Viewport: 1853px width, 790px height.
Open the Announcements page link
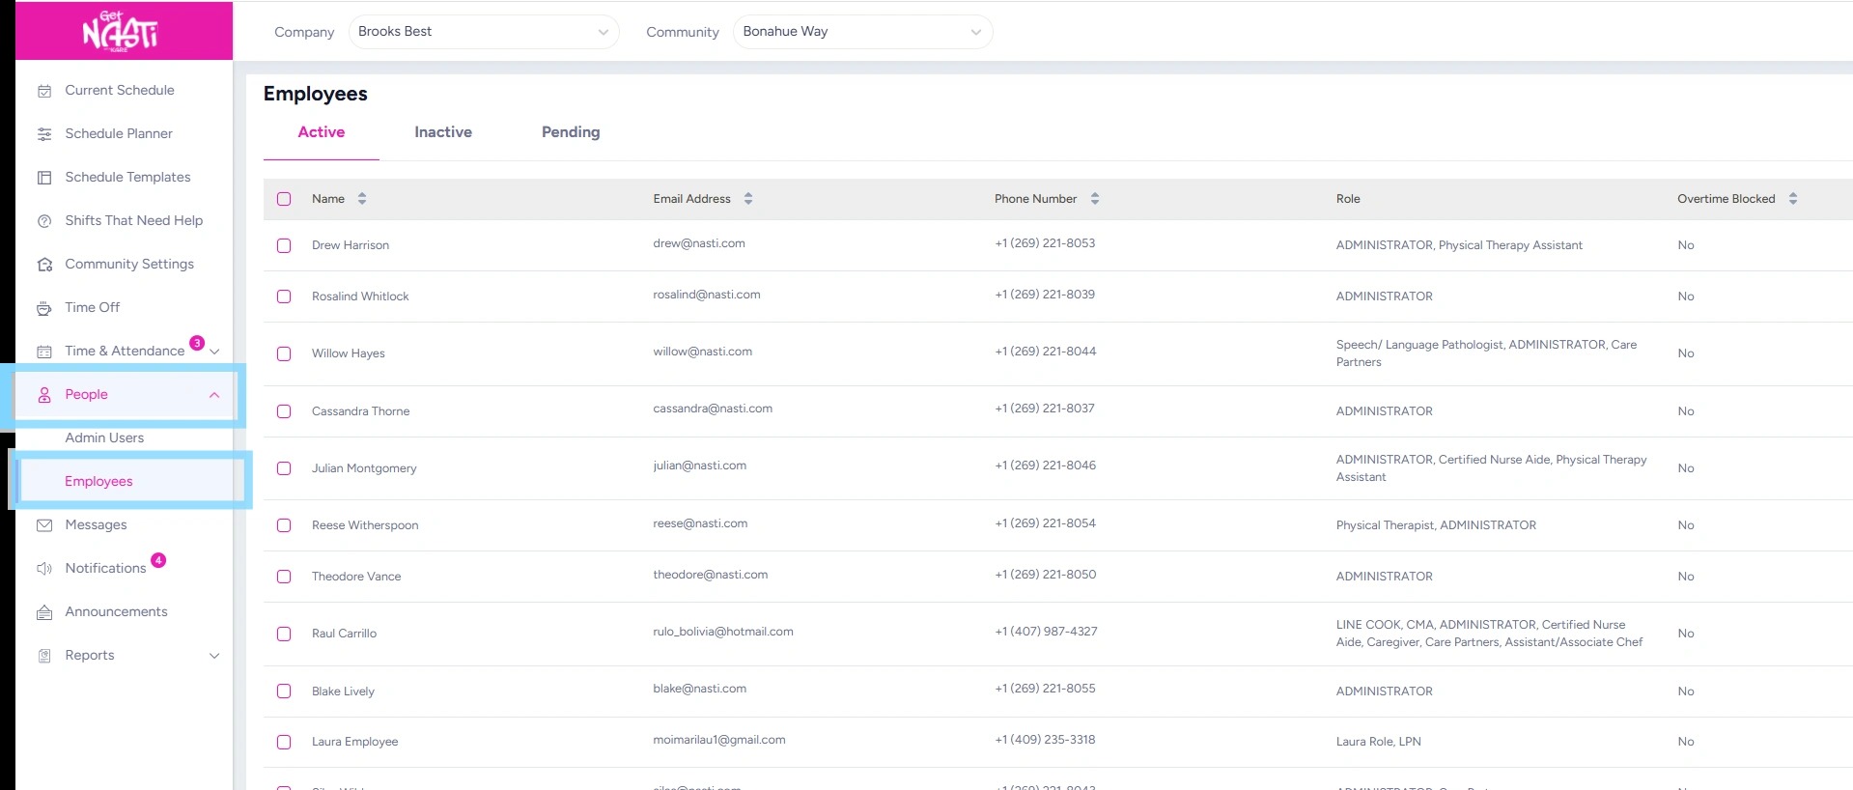coord(116,611)
